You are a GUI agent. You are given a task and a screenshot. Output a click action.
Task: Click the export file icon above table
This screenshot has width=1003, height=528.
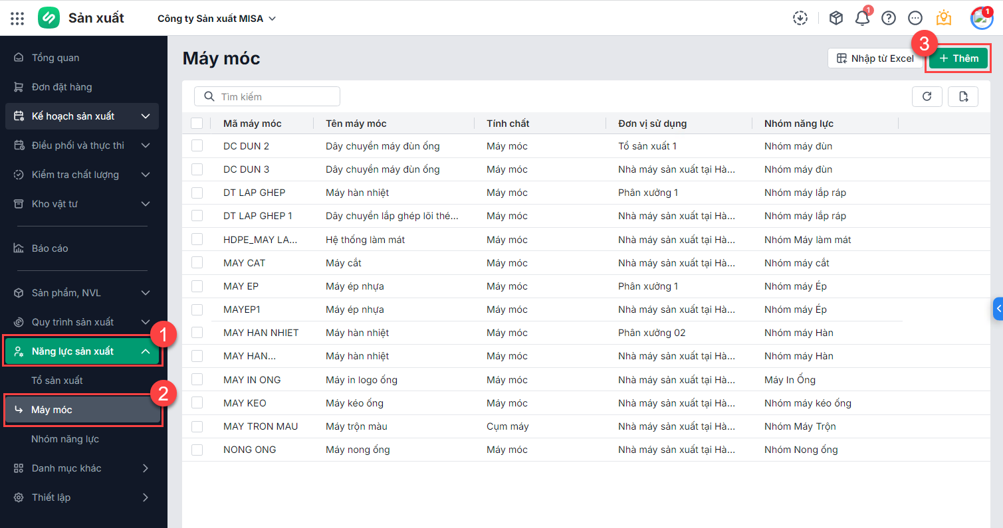point(963,96)
